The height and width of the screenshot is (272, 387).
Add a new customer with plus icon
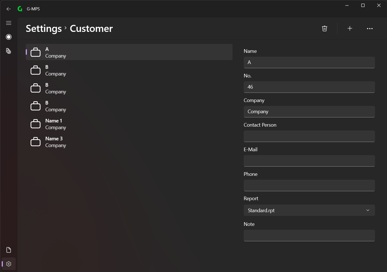[350, 29]
